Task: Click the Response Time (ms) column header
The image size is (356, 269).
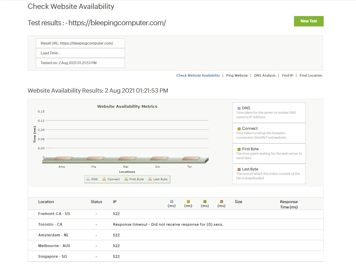Action: (x=289, y=204)
